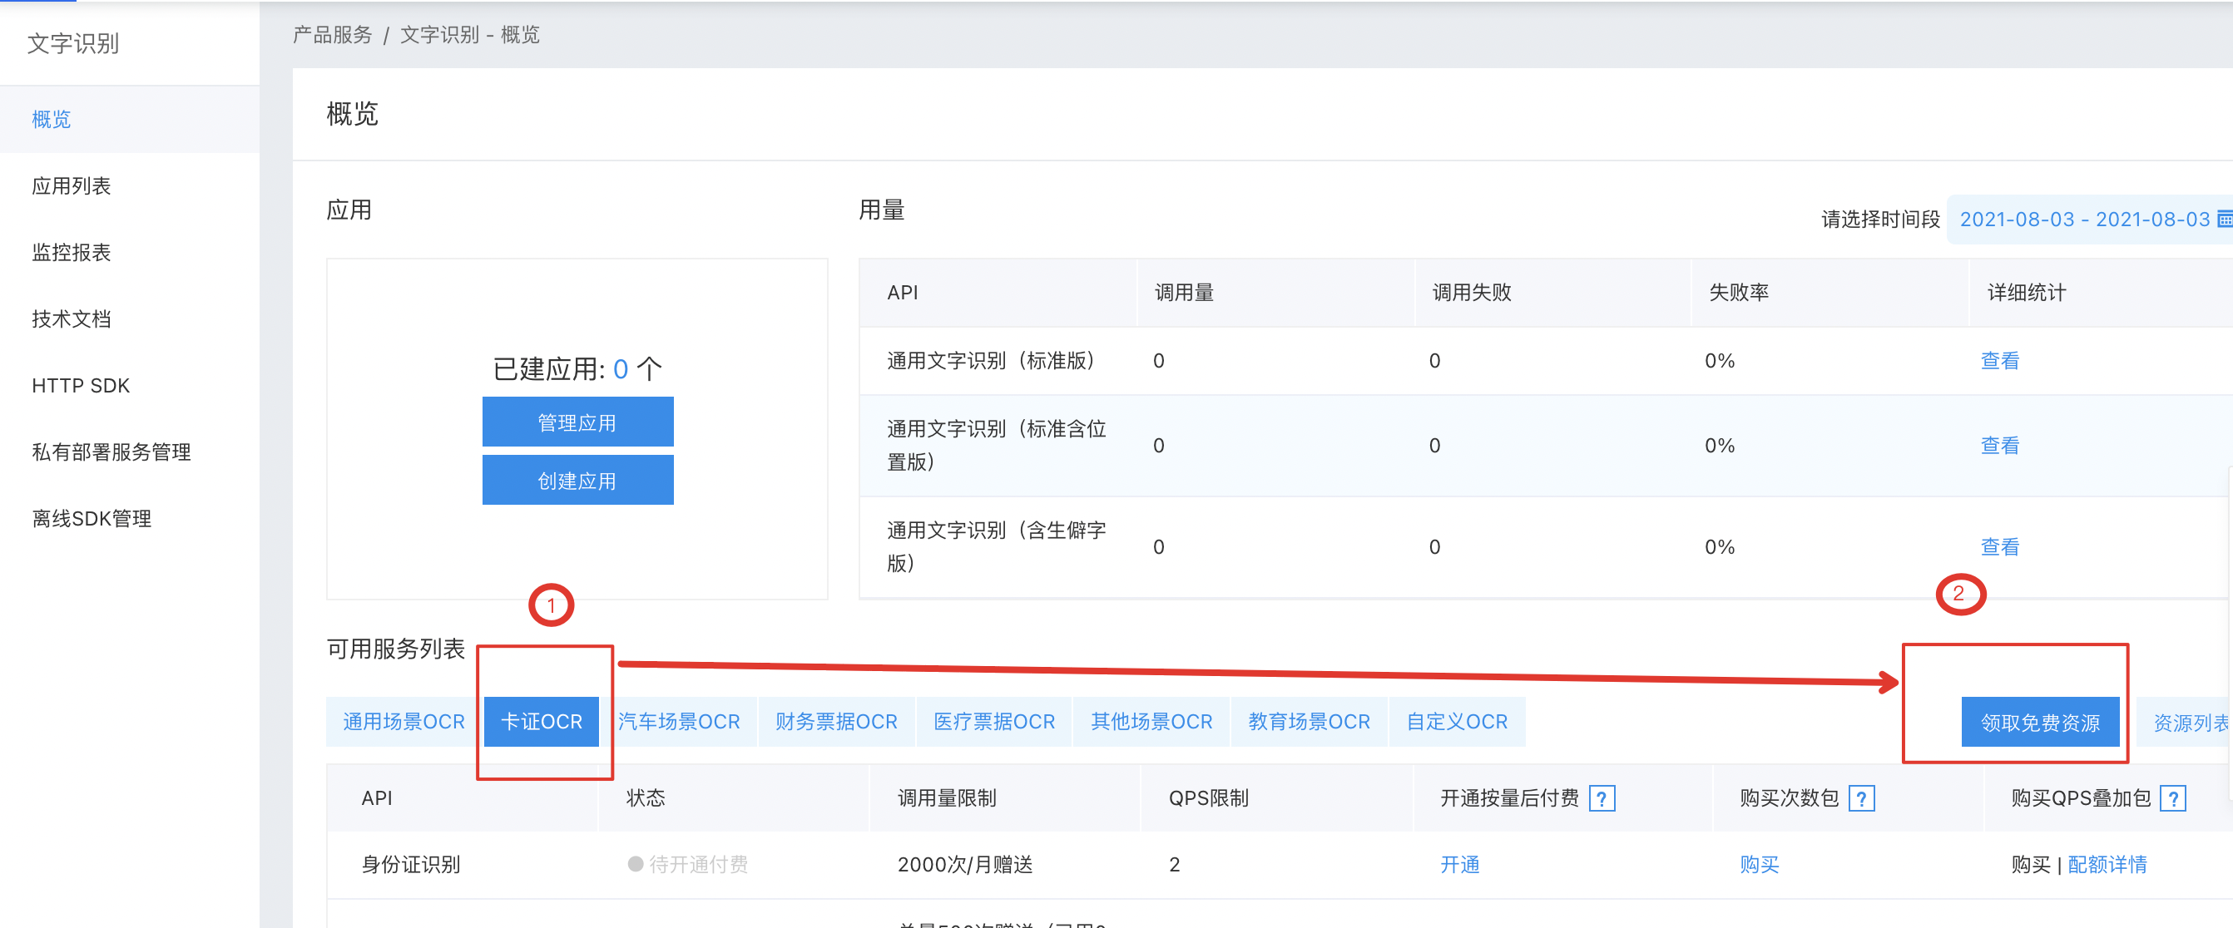Switch to 汽车场景OCR tab

pos(679,722)
